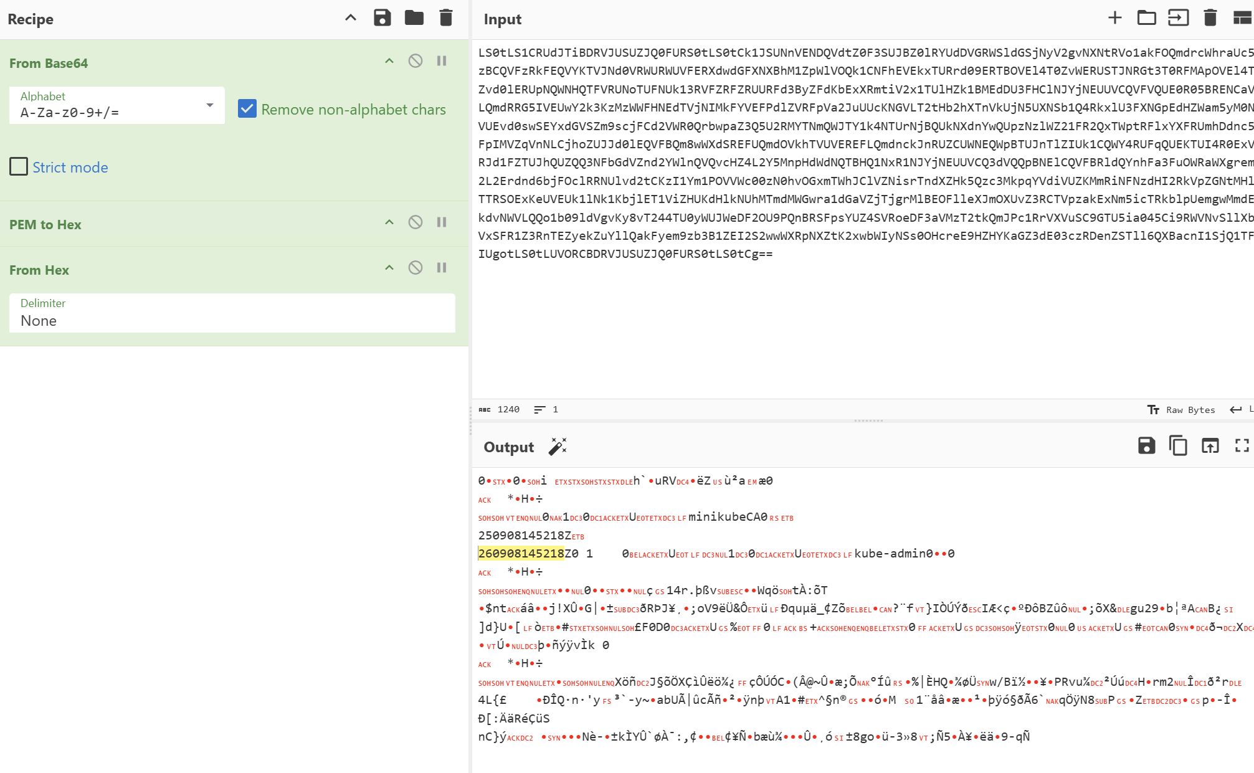Maximise the output pane
Viewport: 1254px width, 773px height.
tap(1242, 446)
